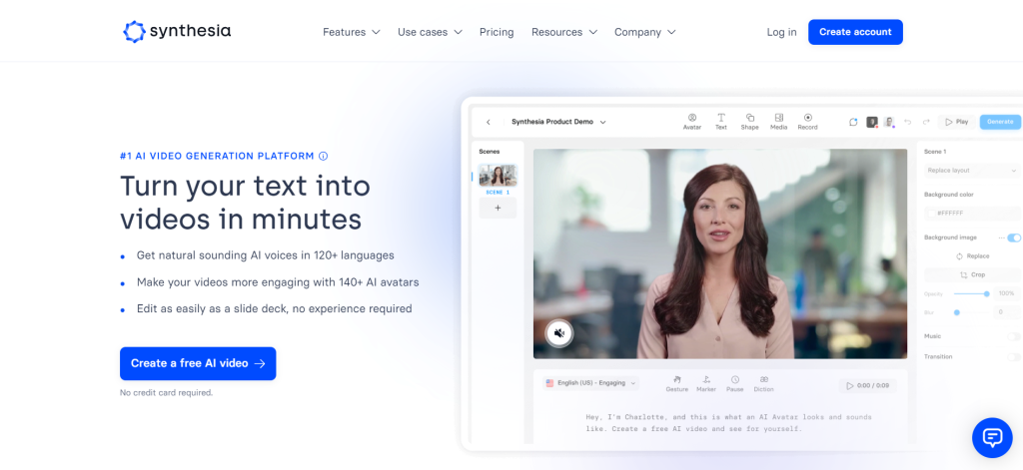This screenshot has height=470, width=1023.
Task: Expand the Company menu
Action: 644,32
